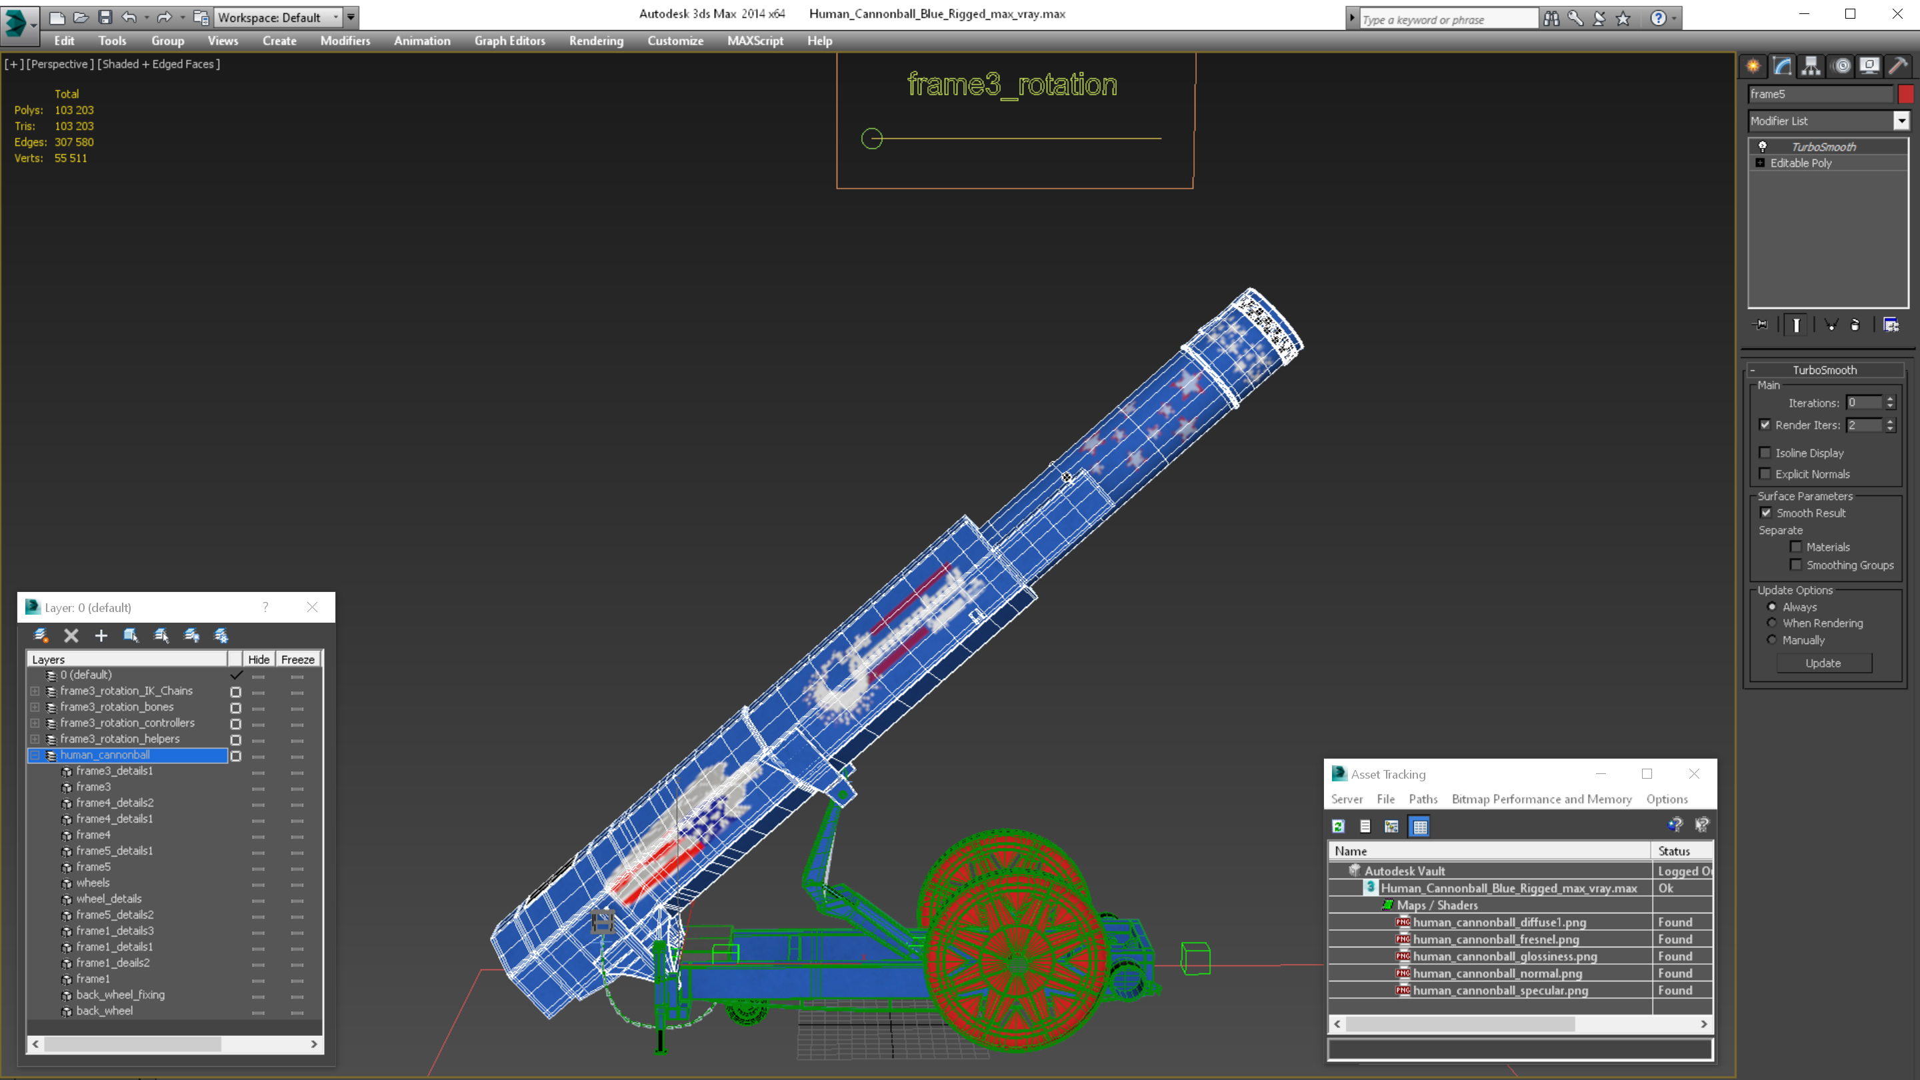Click Create New Layer icon in layer toolbar
The image size is (1920, 1080).
coord(41,636)
